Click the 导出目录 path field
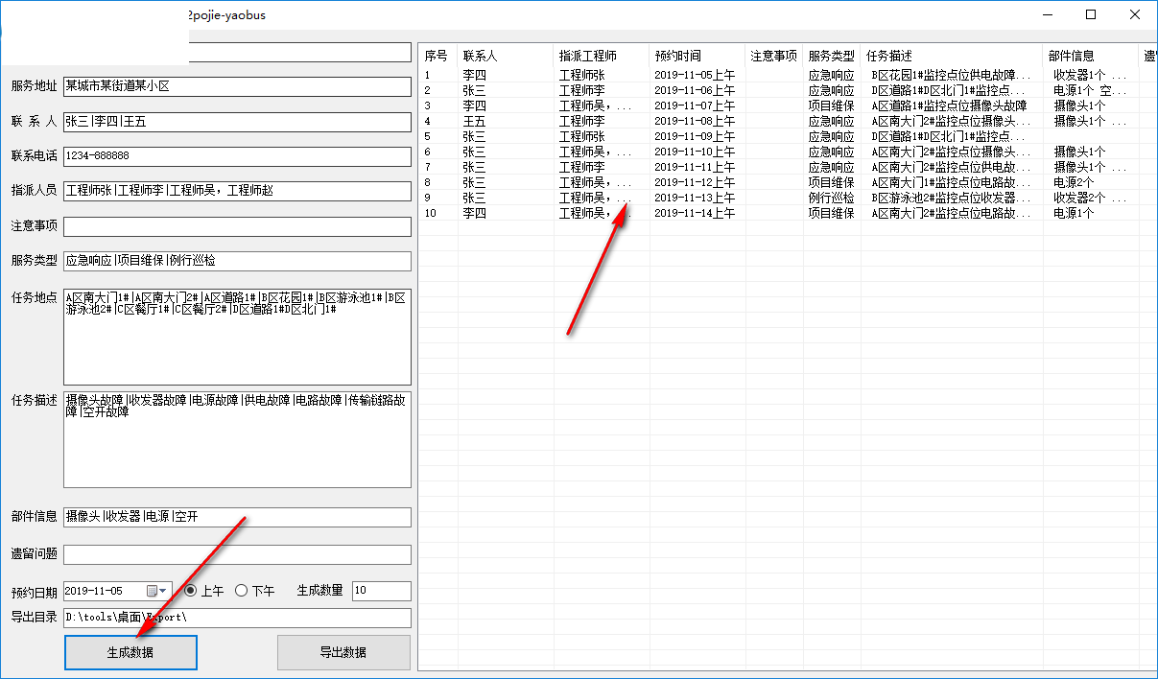This screenshot has height=679, width=1158. click(x=237, y=618)
